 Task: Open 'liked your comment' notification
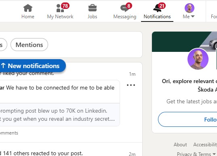27,73
